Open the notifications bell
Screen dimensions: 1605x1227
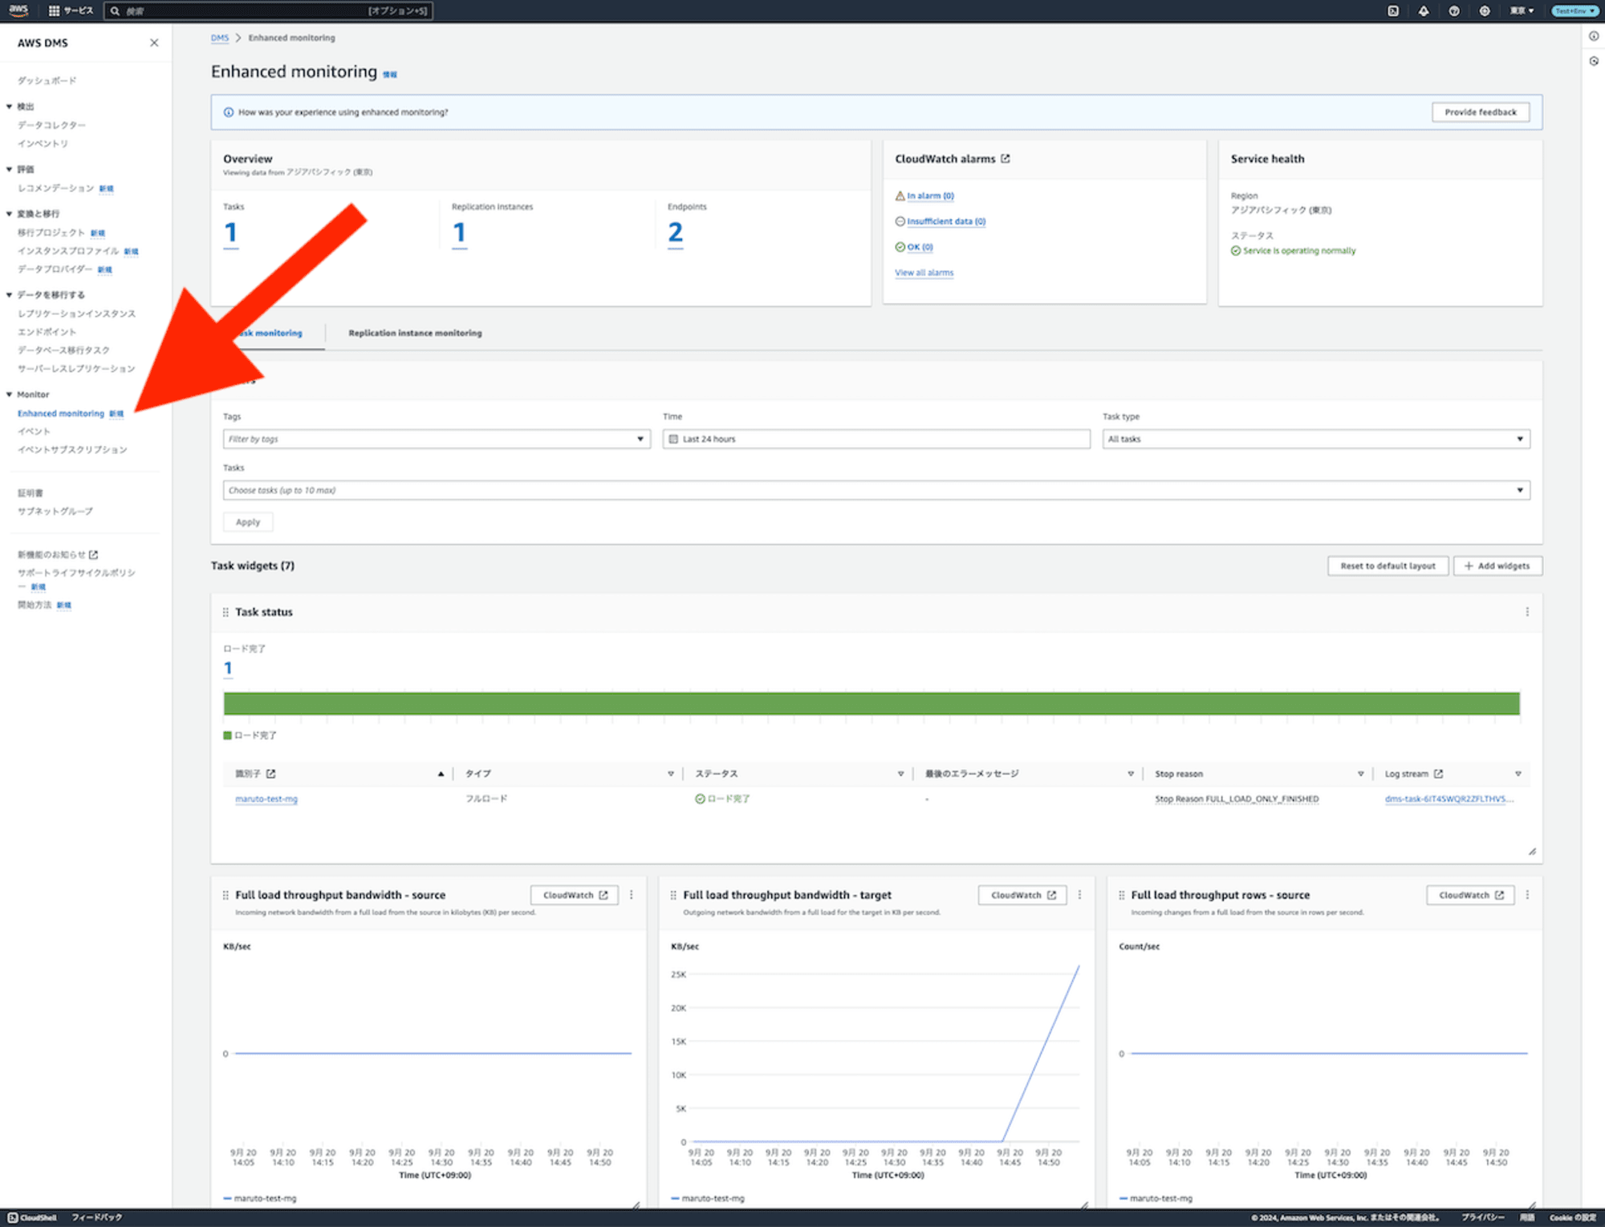point(1424,10)
